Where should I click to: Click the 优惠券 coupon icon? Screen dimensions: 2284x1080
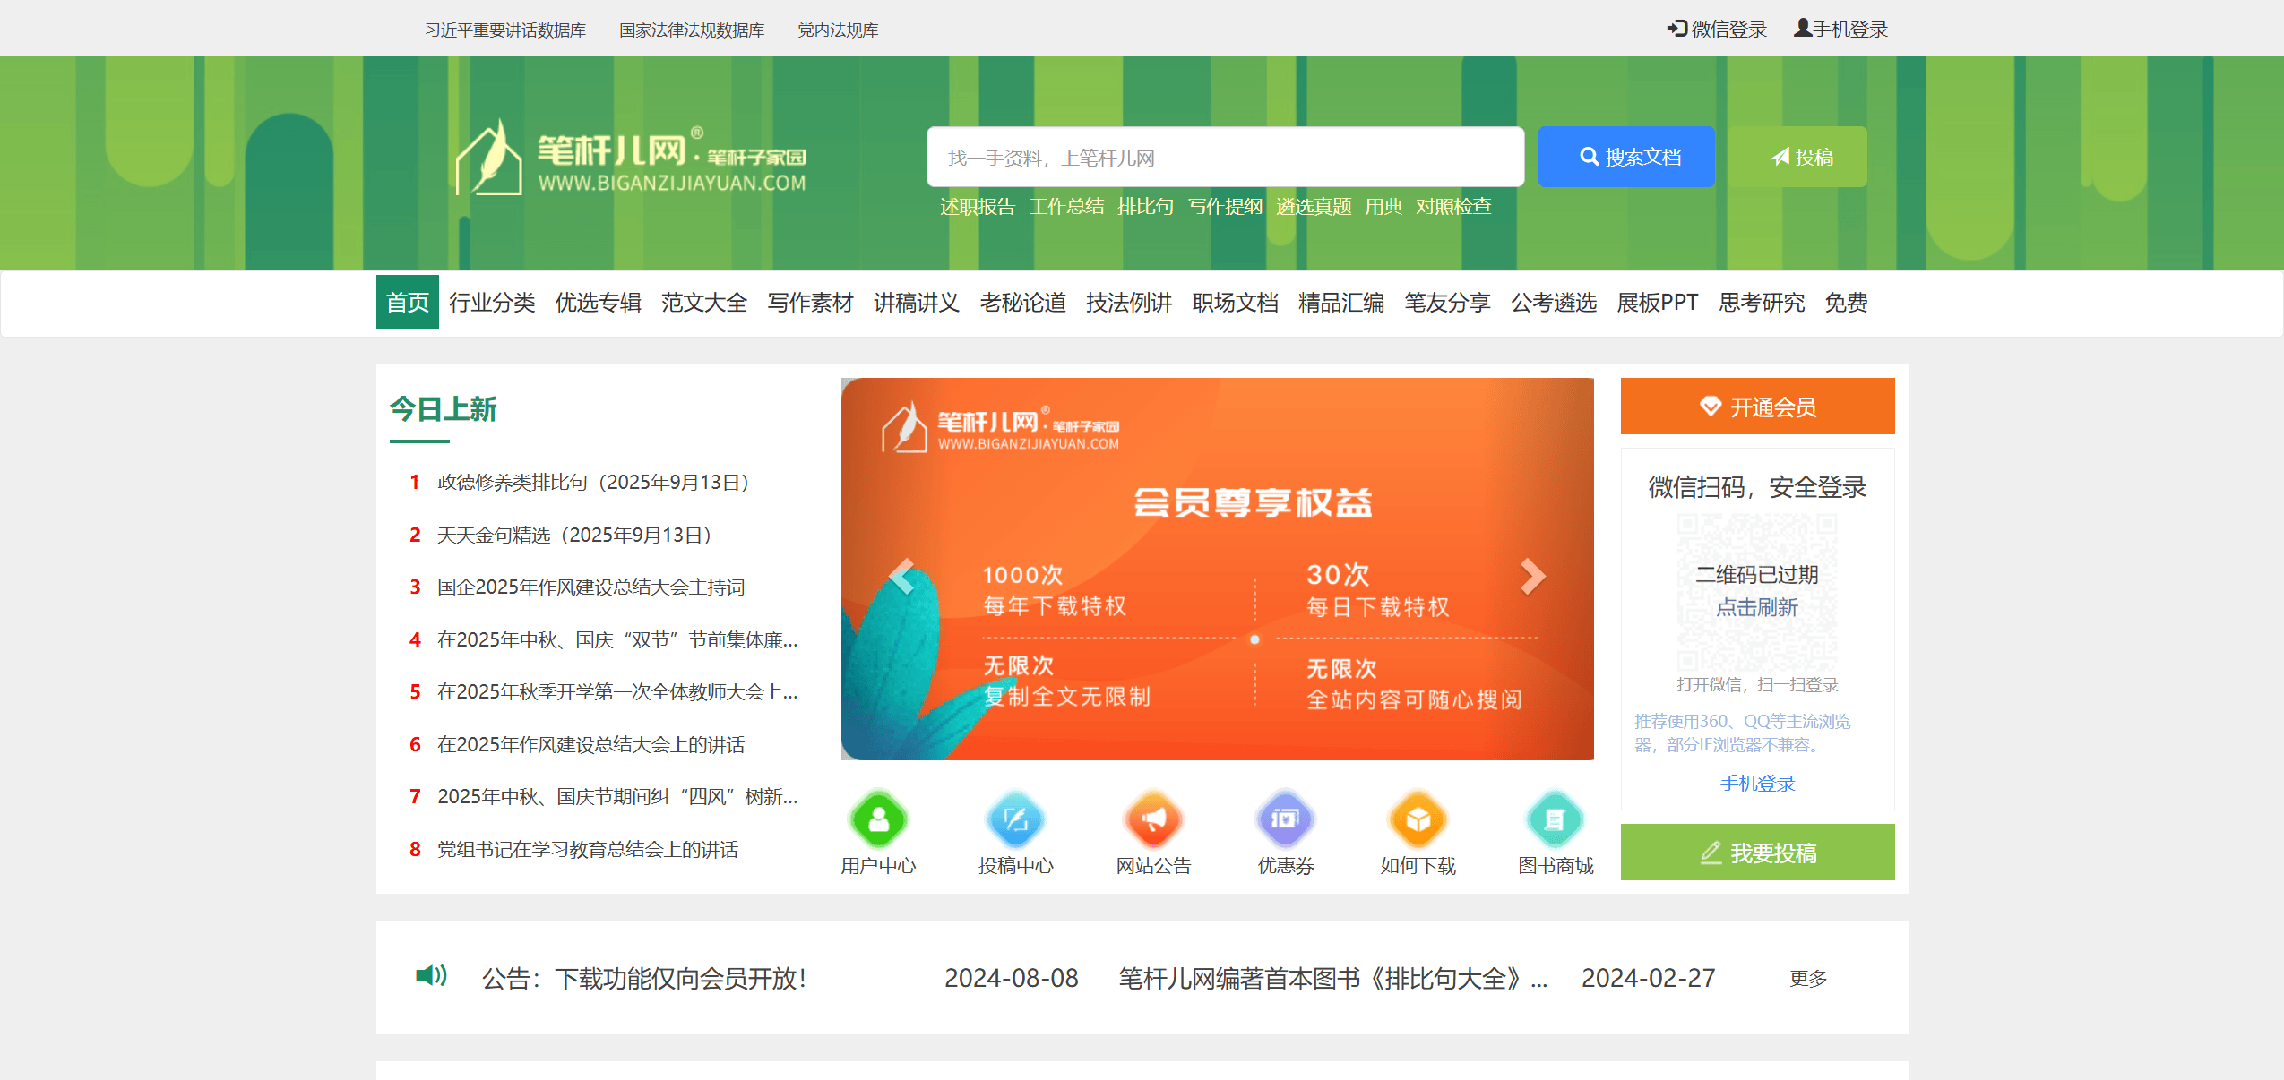click(x=1286, y=819)
